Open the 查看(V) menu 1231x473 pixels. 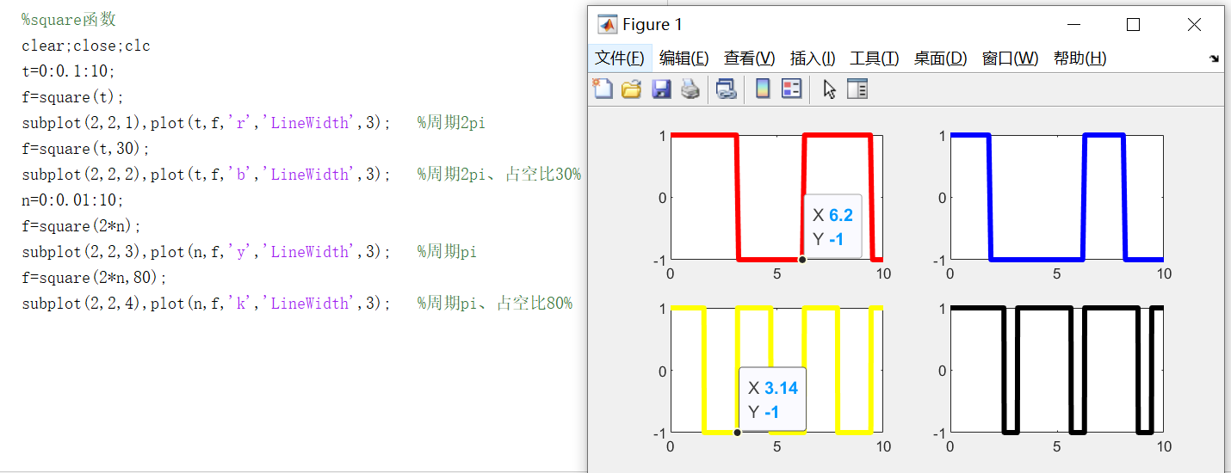[749, 58]
